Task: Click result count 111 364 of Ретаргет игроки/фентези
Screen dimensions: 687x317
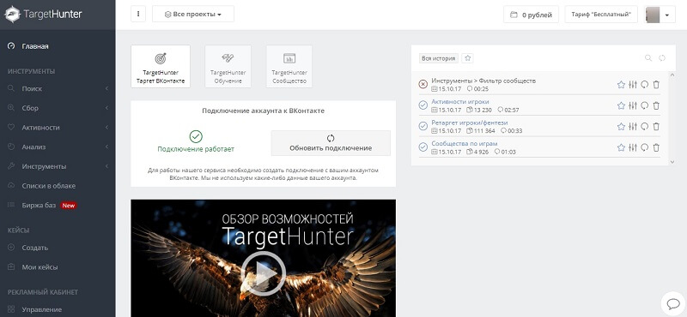Action: (481, 131)
